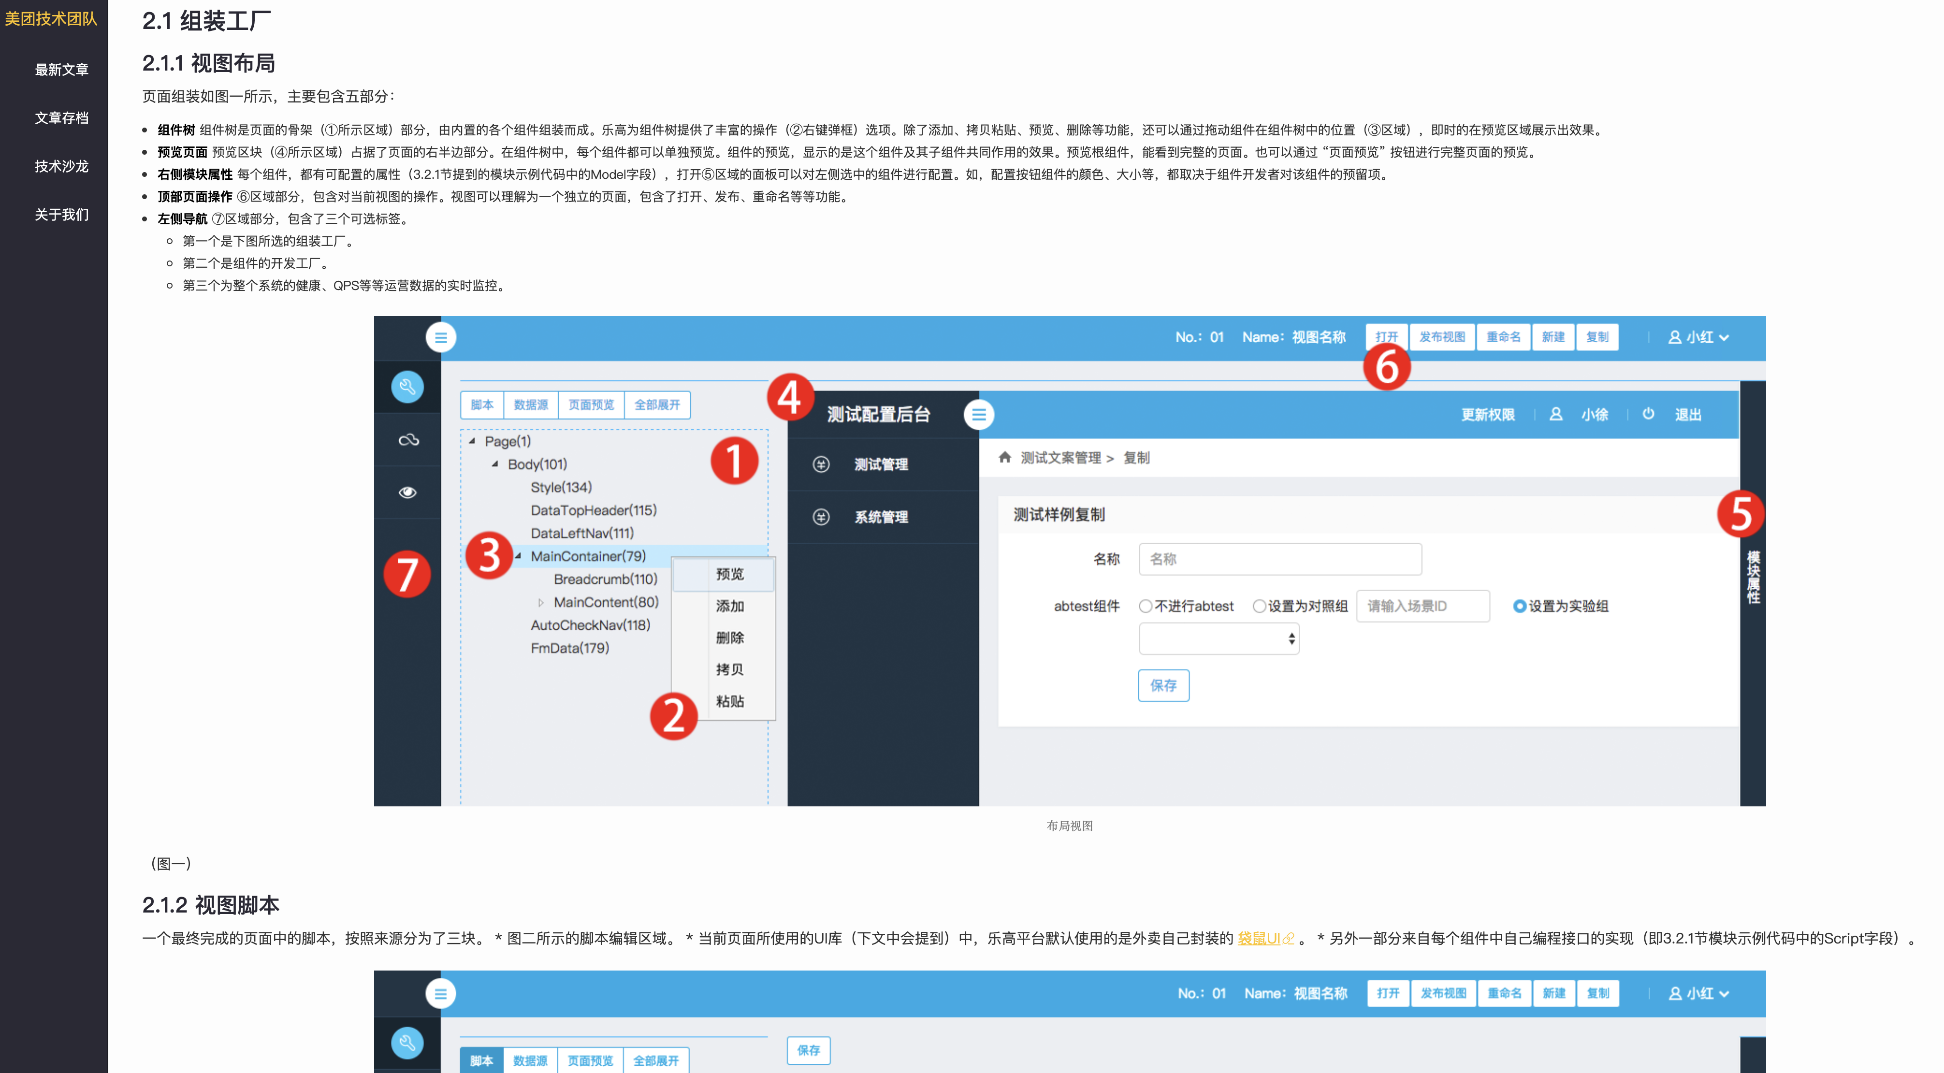This screenshot has width=1944, height=1073.
Task: Click the 新建 button in the first figure
Action: point(1553,337)
